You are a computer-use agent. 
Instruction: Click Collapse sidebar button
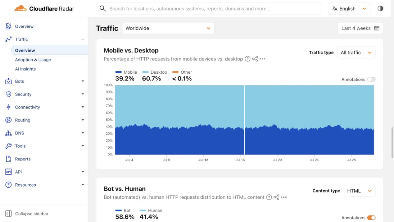(x=27, y=214)
